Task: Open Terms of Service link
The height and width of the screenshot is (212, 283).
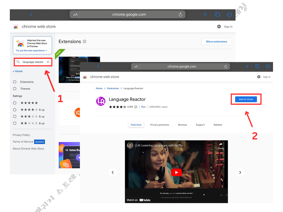Action: point(23,142)
